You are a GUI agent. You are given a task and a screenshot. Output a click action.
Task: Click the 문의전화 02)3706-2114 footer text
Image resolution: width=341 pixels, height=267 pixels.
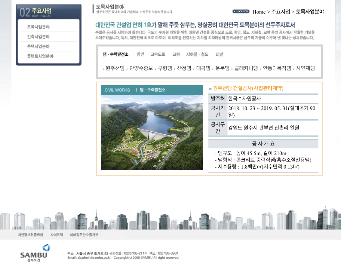(128, 253)
